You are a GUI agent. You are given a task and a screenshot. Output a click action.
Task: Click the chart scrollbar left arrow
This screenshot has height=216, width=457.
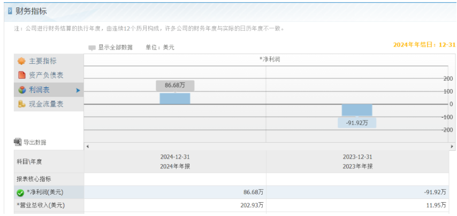(88, 146)
